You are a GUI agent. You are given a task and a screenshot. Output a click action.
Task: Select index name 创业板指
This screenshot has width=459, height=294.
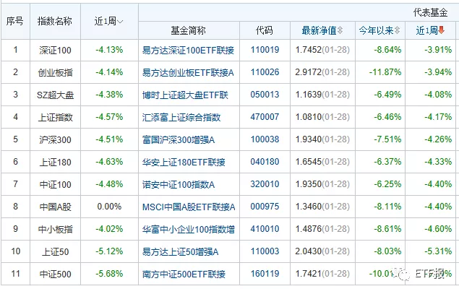[55, 72]
